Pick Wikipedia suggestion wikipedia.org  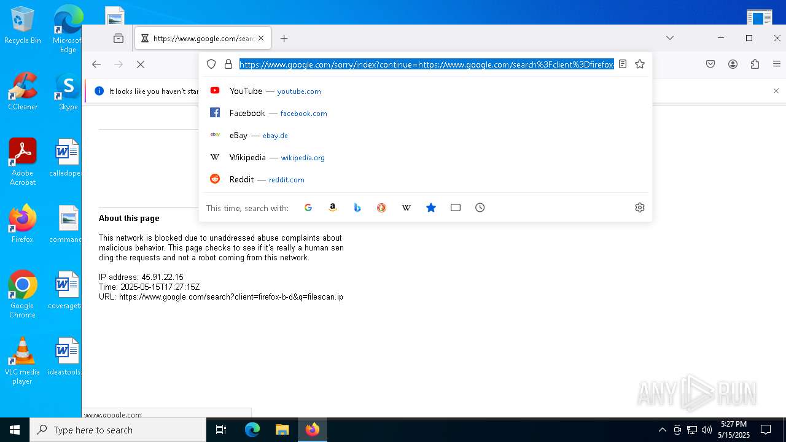point(426,157)
